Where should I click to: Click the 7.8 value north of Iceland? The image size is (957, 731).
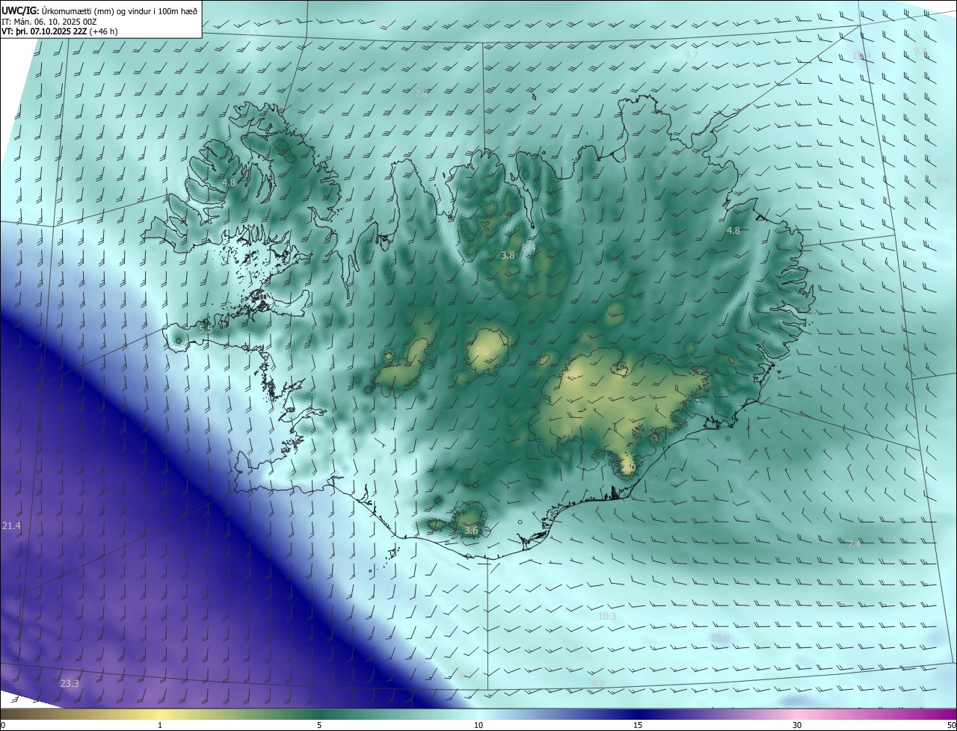(421, 94)
